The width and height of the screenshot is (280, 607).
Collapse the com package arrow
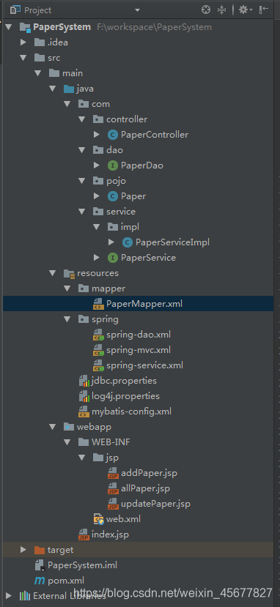pos(67,104)
